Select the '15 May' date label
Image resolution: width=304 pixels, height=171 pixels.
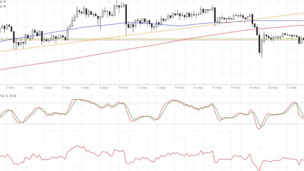point(198,88)
